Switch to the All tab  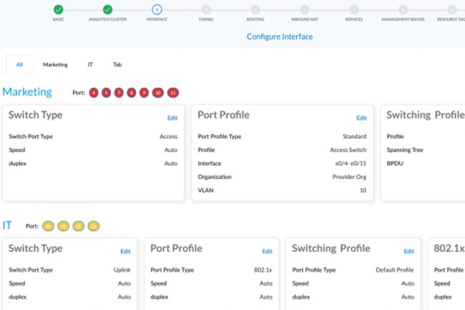[x=19, y=64]
